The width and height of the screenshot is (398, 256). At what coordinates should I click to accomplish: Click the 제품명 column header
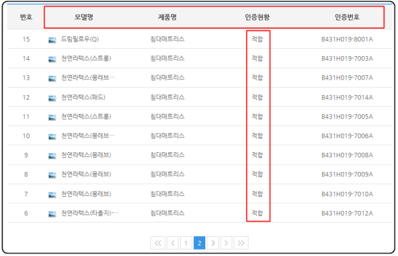coord(167,17)
